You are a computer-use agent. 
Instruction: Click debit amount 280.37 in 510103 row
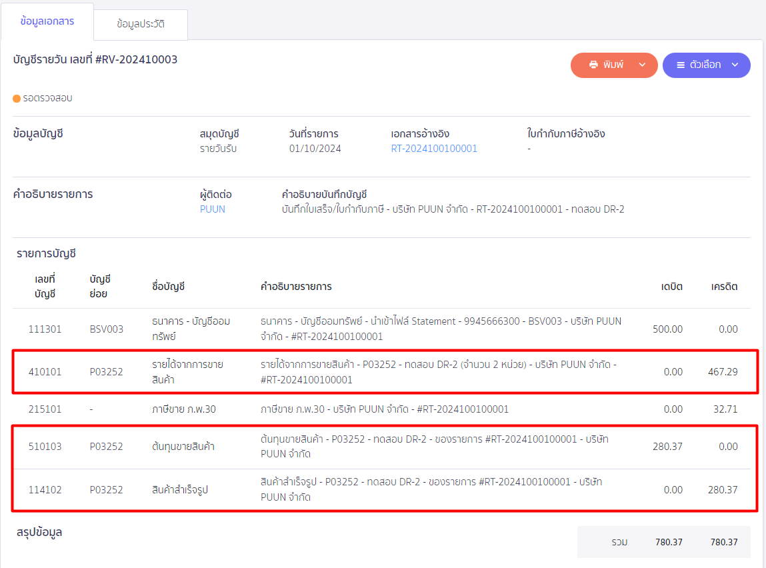[667, 447]
